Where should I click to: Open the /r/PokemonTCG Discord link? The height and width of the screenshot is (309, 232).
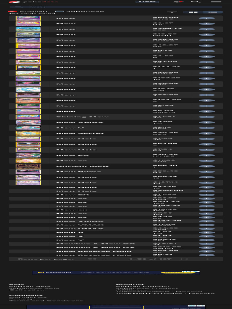(159, 292)
